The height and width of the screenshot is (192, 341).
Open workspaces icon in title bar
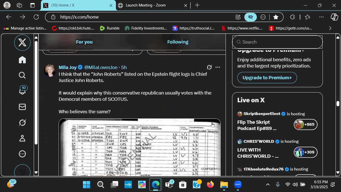click(x=19, y=5)
